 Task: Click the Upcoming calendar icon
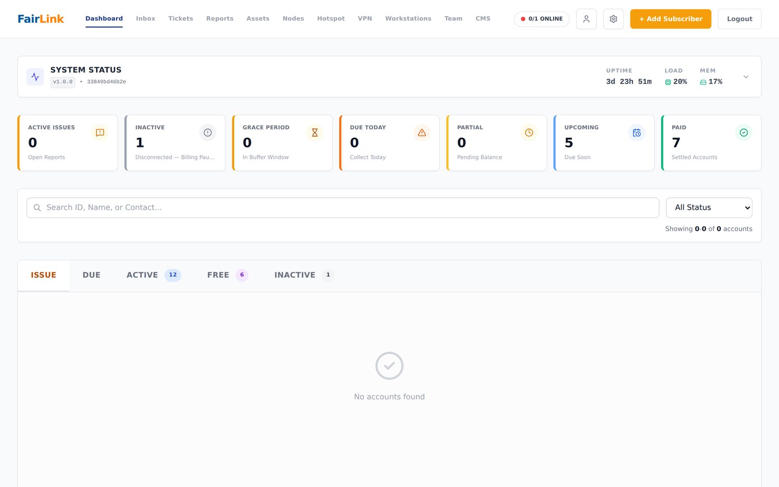[x=637, y=133]
